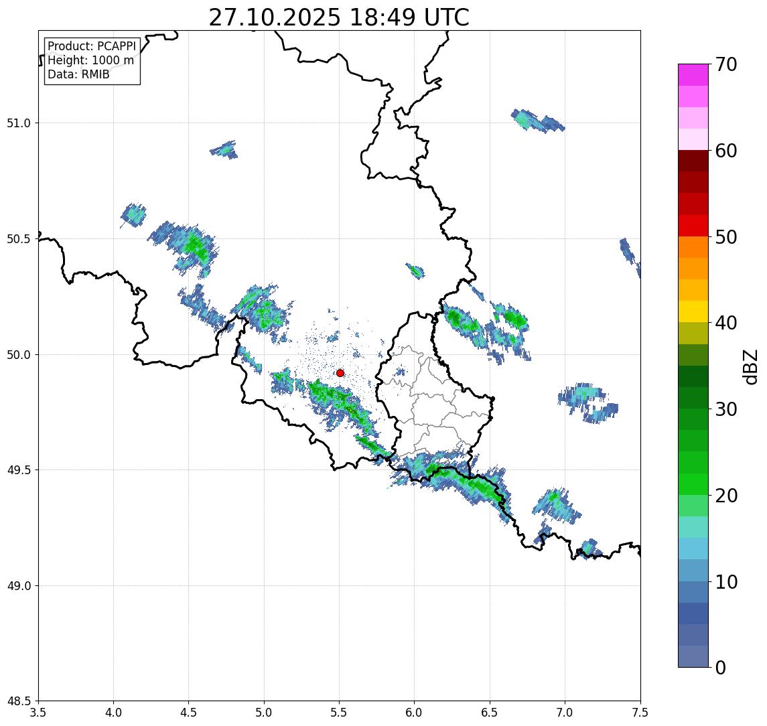Click the dark maroon colorbar swatch below 60

tap(693, 161)
